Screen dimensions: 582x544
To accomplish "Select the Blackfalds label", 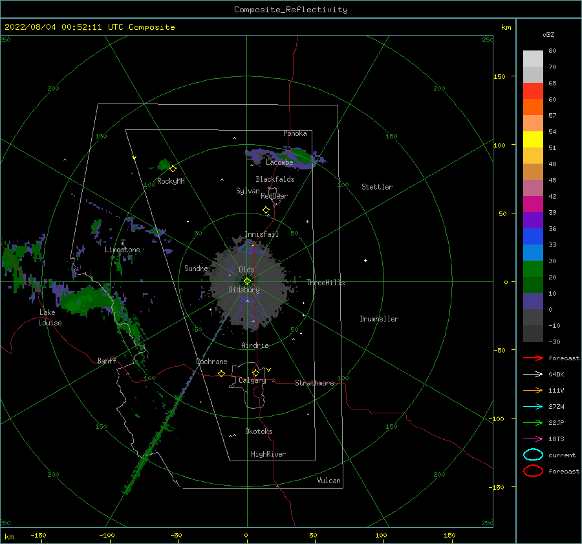I will (x=275, y=179).
